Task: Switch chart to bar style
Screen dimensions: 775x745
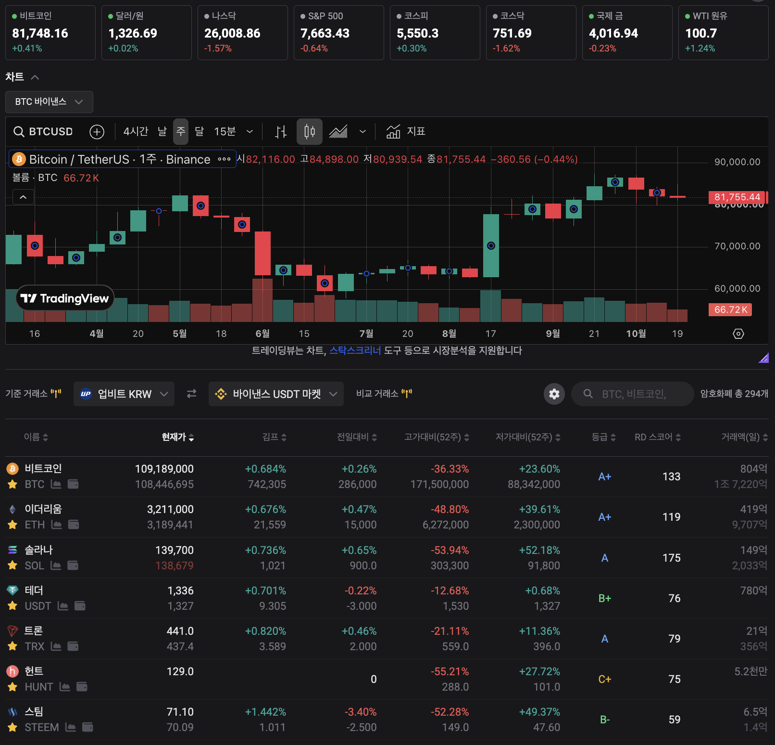Action: pyautogui.click(x=281, y=131)
